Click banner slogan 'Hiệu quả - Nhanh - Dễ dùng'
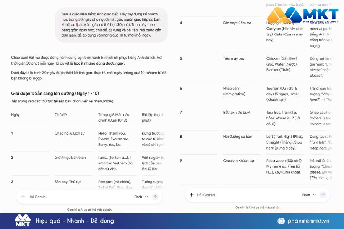The height and width of the screenshot is (229, 344). tap(75, 221)
